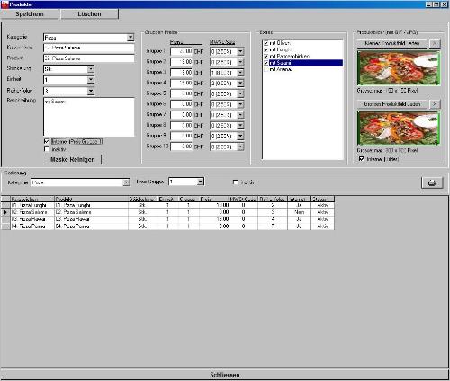Open the Preis Gruppe filter dropdown

point(200,182)
